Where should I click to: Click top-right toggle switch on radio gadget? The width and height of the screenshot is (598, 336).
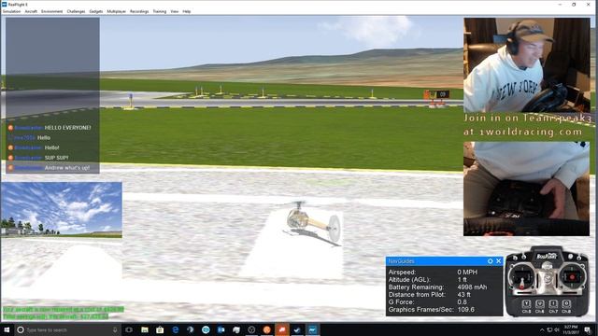(579, 256)
